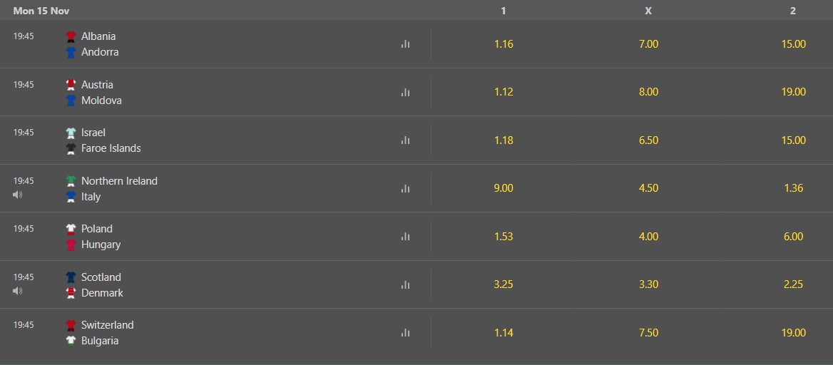Open stats icon for Albania vs Andorra
833x365 pixels.
(405, 44)
